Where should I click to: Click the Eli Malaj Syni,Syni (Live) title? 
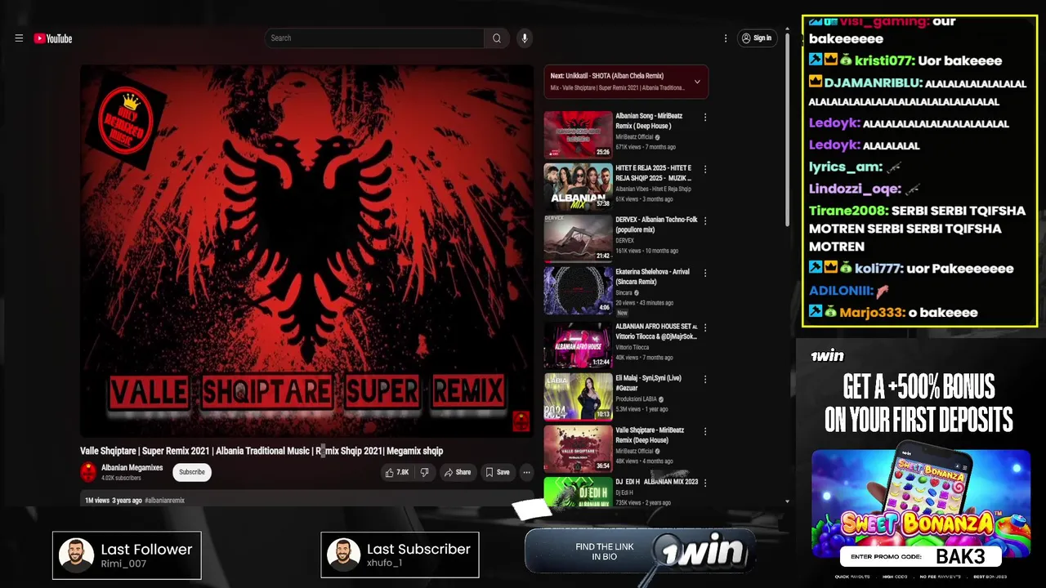pos(648,383)
